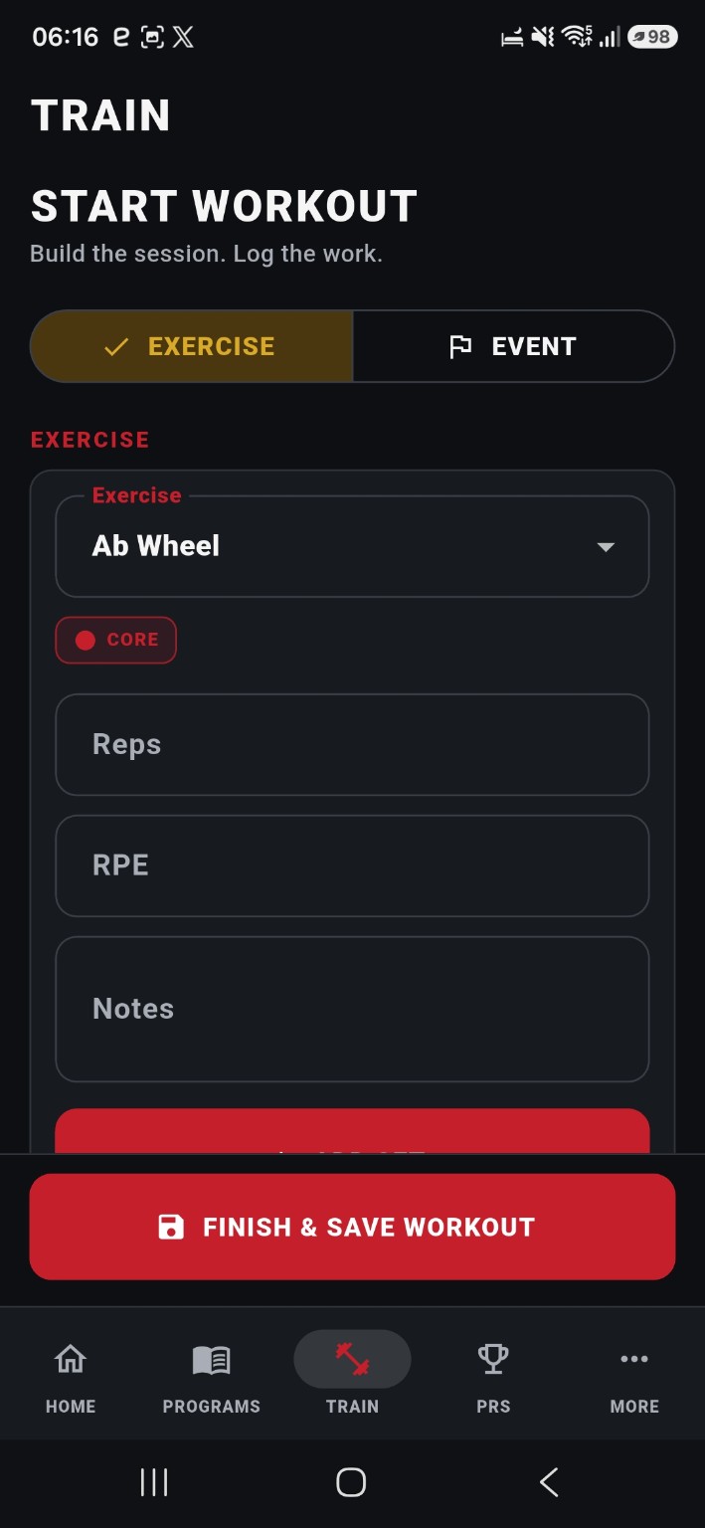Toggle the red Core muscle tag

115,640
